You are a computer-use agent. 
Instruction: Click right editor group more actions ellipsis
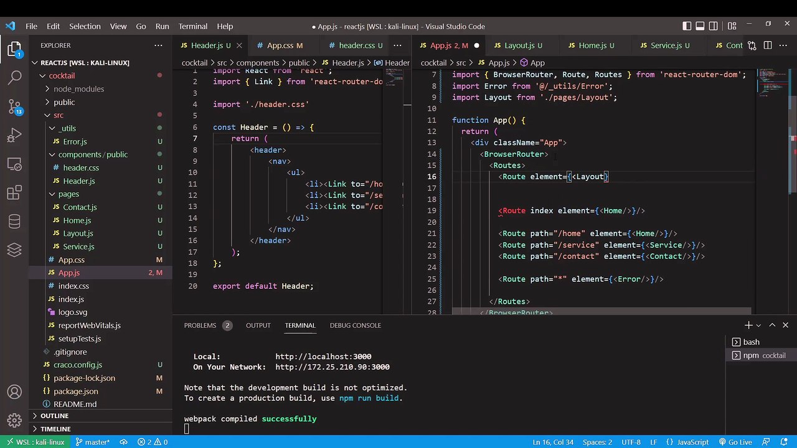[784, 45]
